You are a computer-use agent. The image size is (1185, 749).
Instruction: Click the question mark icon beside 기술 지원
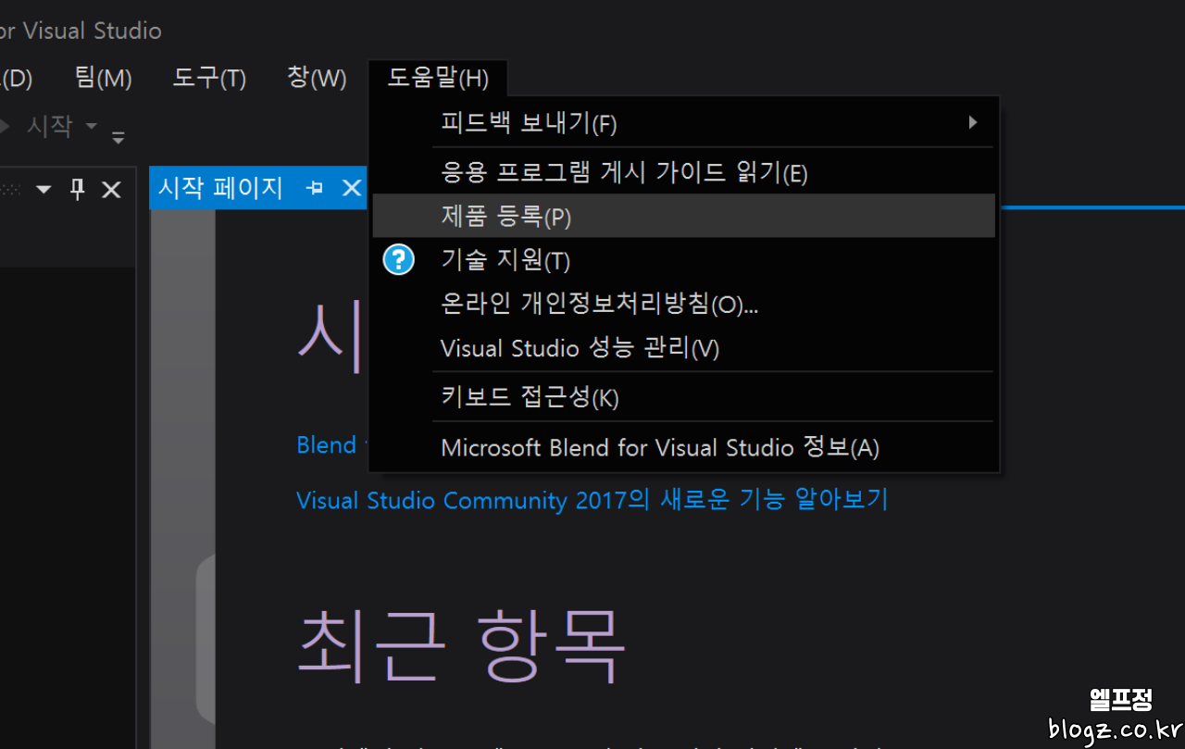[399, 260]
